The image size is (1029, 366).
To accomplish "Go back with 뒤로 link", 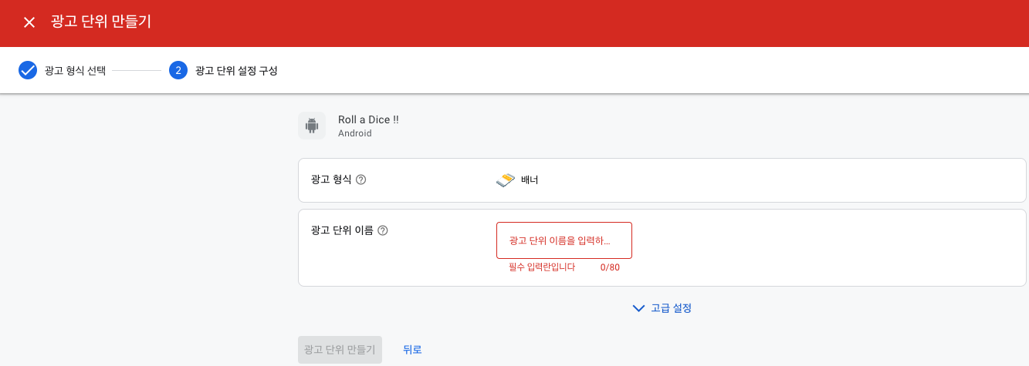I will coord(412,350).
